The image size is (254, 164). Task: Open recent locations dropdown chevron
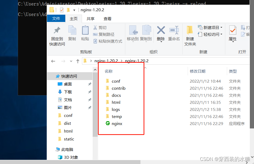pos(71,61)
